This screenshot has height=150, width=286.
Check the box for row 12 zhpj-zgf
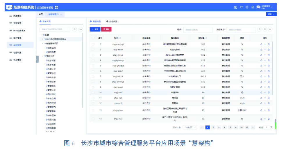coord(93,103)
